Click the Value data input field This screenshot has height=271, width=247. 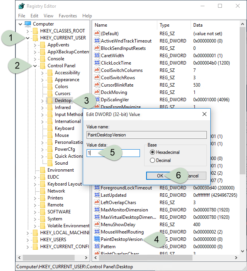(113, 153)
